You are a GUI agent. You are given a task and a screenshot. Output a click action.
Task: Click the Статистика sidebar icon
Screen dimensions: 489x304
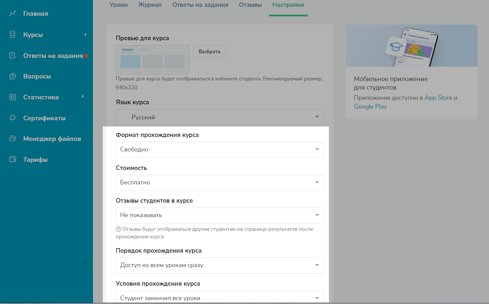click(x=12, y=97)
